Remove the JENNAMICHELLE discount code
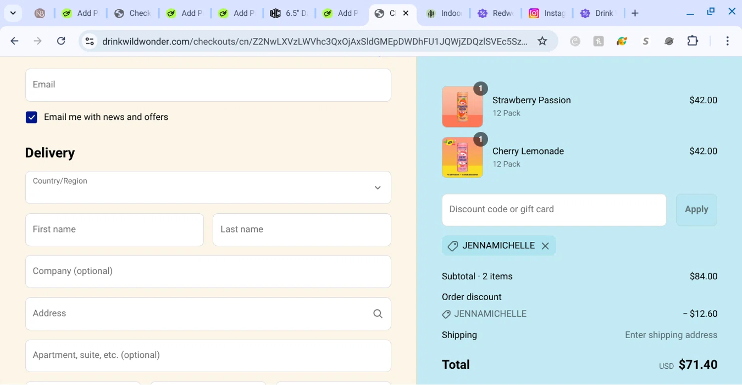This screenshot has width=742, height=385. click(x=545, y=246)
